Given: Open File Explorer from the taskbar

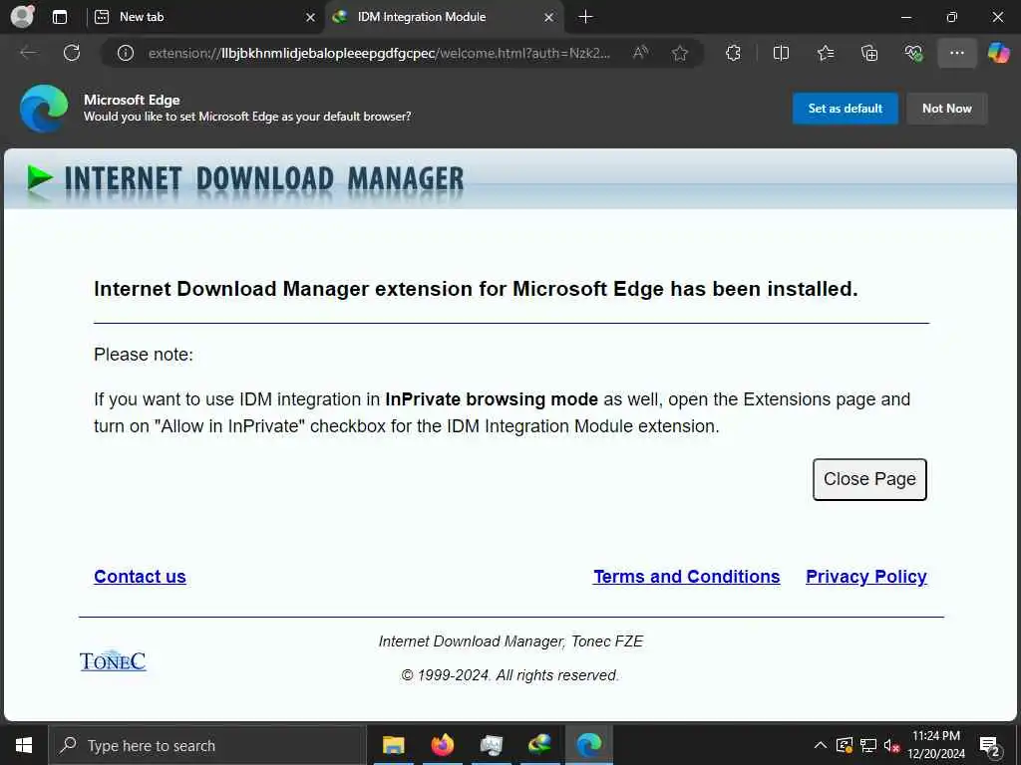Looking at the screenshot, I should point(393,745).
